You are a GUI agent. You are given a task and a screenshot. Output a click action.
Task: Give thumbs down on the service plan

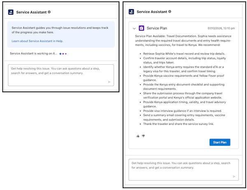tap(143, 136)
